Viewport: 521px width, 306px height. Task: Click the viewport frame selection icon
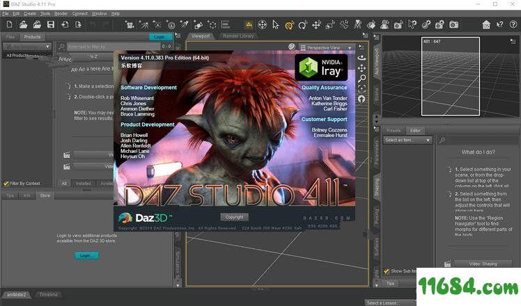click(x=361, y=88)
